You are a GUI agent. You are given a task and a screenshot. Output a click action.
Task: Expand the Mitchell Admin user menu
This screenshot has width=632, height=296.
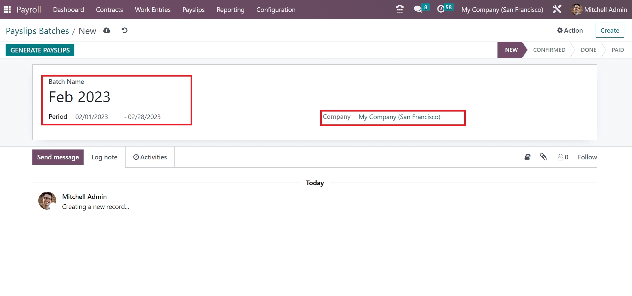tap(599, 10)
